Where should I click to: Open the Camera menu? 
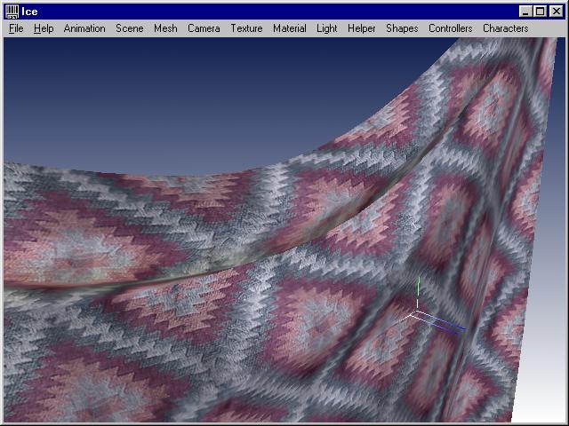[204, 28]
